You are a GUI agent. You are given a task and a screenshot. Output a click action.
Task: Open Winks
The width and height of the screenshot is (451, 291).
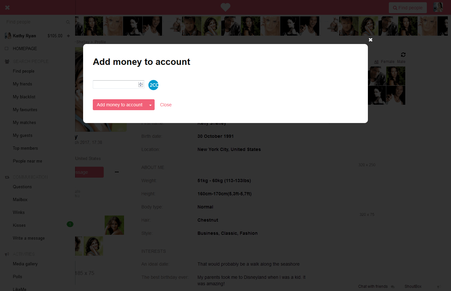pos(19,212)
